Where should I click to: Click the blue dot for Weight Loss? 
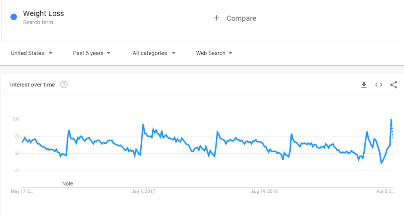[x=14, y=17]
